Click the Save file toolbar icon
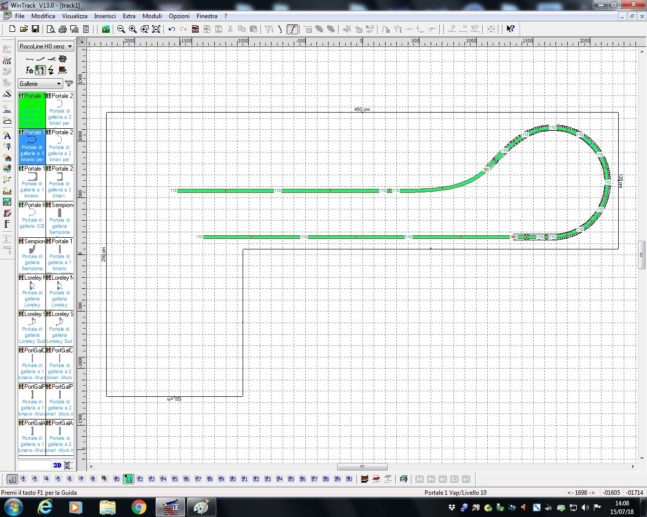647x517 pixels. (35, 29)
